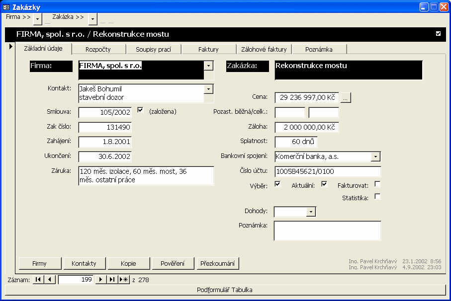Enable the Fakturovat checkbox
The image size is (451, 301).
click(377, 184)
